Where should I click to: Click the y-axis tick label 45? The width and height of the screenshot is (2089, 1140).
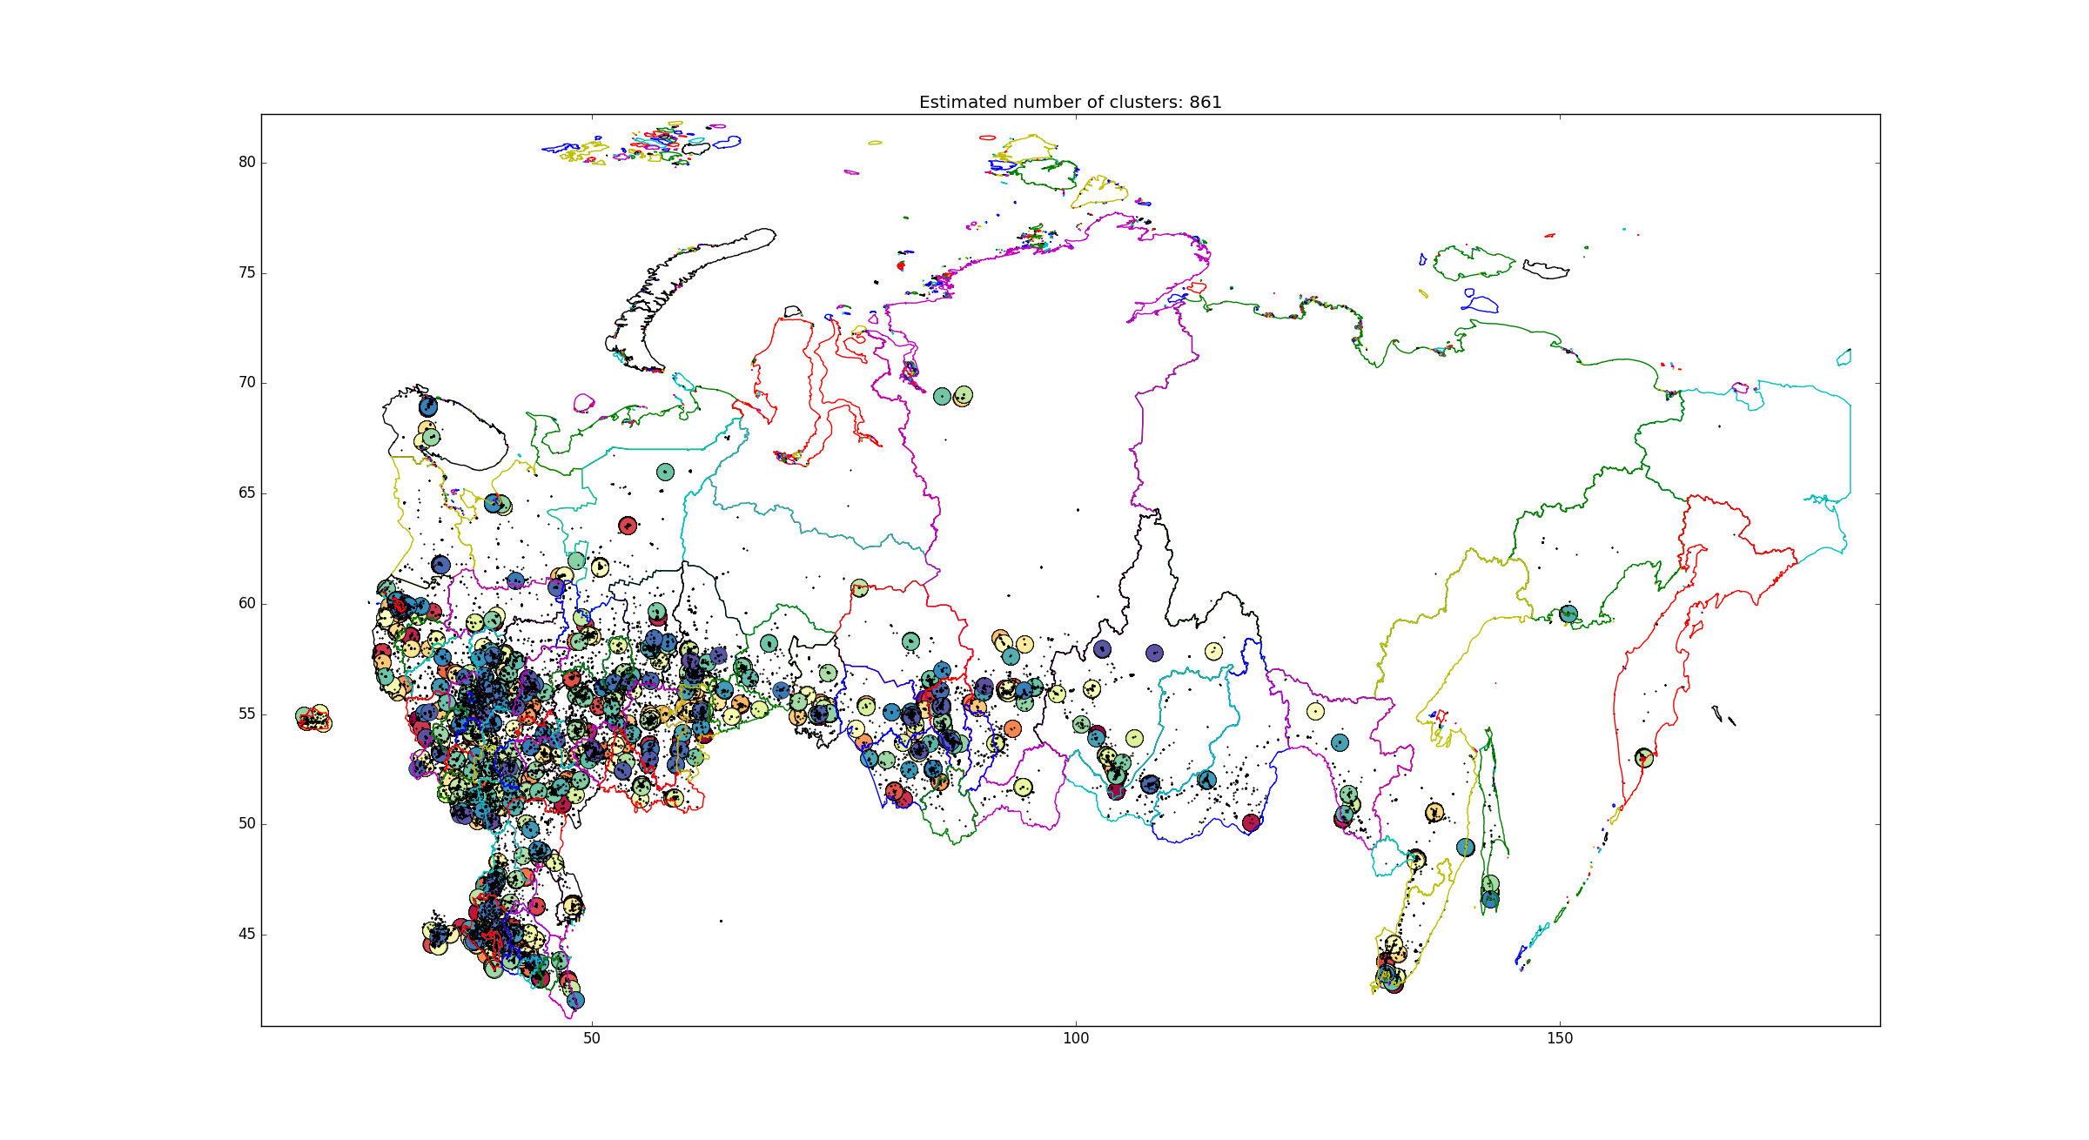246,934
